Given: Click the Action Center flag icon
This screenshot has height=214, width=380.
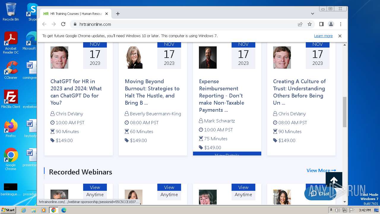Looking at the screenshot, I should click(351, 210).
